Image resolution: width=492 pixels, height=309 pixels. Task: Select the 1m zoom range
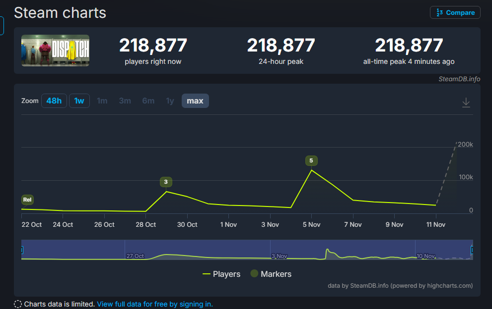click(102, 101)
